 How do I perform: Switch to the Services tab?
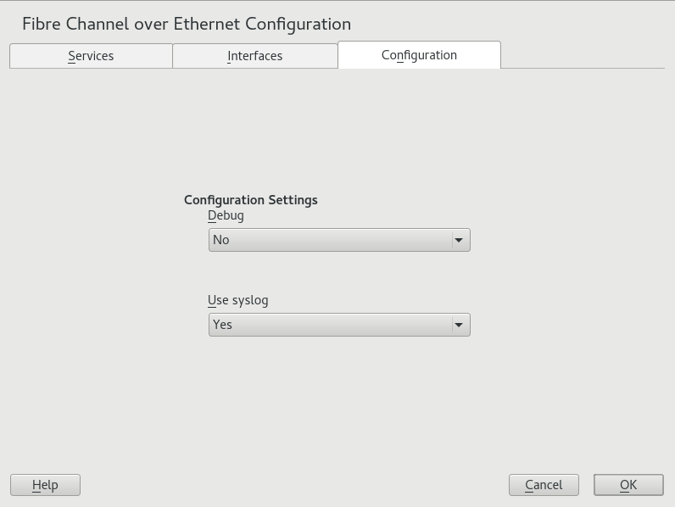(91, 56)
